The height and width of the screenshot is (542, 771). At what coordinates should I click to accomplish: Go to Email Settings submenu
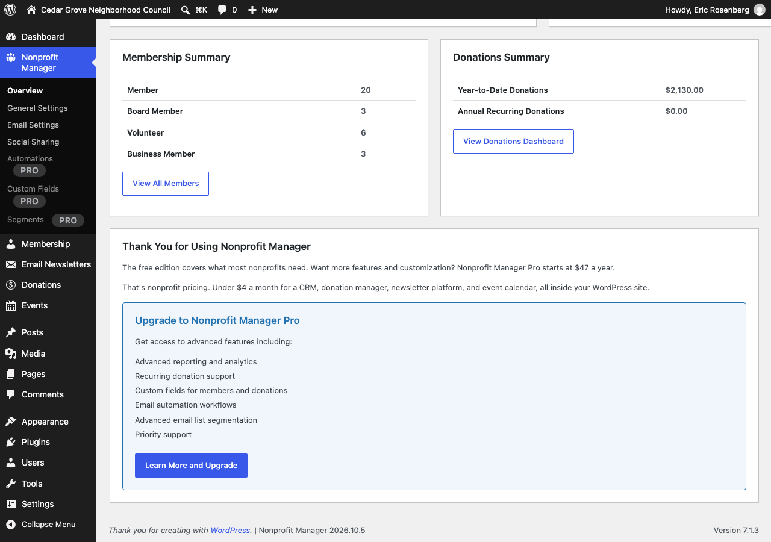tap(33, 125)
